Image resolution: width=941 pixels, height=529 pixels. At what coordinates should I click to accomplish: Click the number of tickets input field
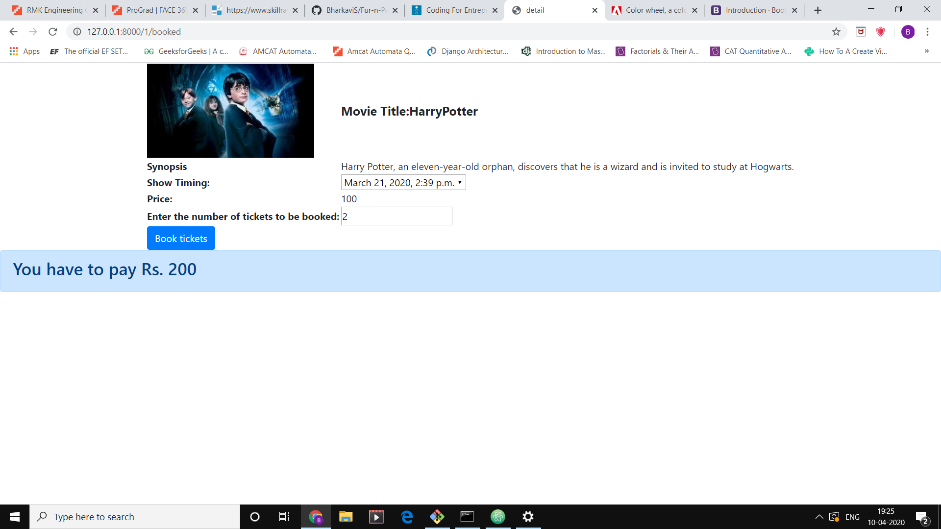click(x=396, y=216)
